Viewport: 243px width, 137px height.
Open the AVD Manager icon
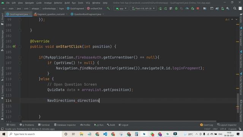pos(222,8)
